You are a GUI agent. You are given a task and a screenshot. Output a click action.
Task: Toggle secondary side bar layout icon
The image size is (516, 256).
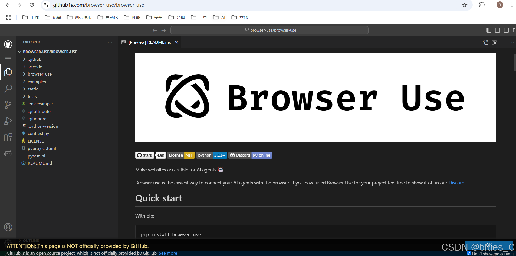[507, 30]
